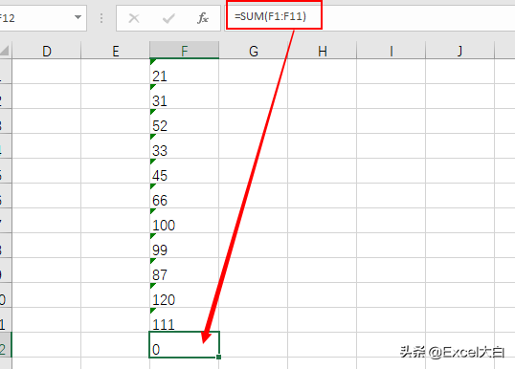515x369 pixels.
Task: Select all cells via corner triangle
Action: 5,51
